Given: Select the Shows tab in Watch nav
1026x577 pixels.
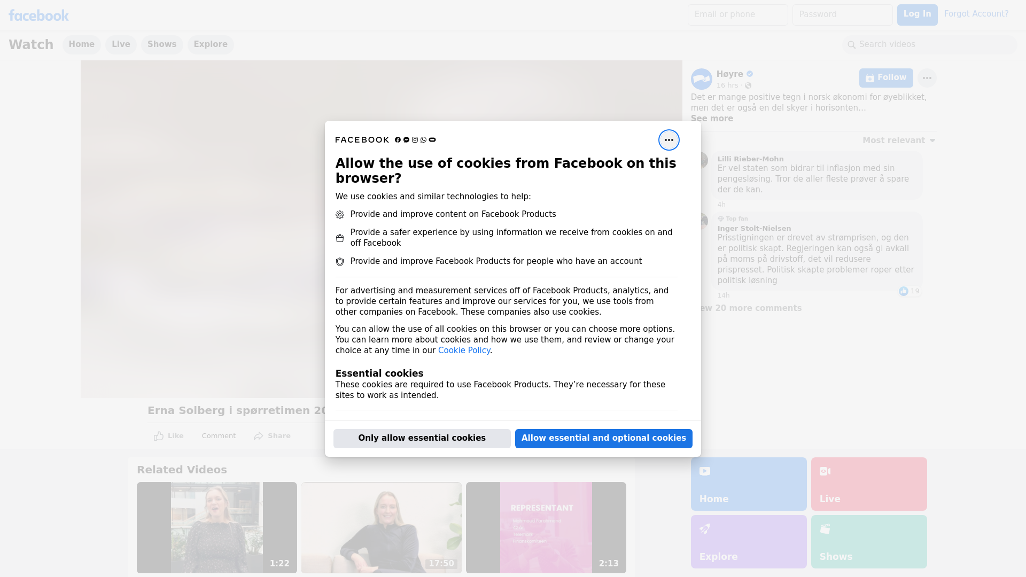Looking at the screenshot, I should (162, 44).
